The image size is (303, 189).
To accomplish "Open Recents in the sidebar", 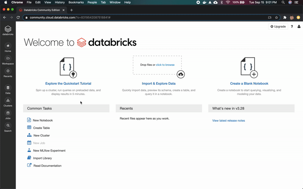I will (x=8, y=73).
